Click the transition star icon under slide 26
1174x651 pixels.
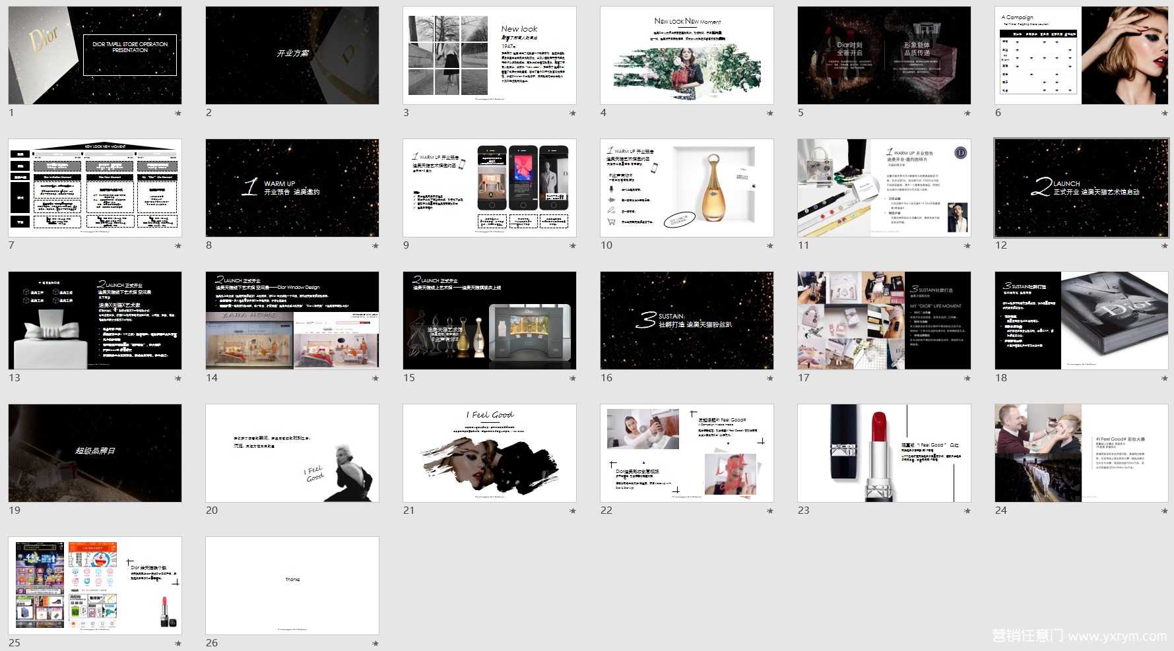[x=375, y=644]
